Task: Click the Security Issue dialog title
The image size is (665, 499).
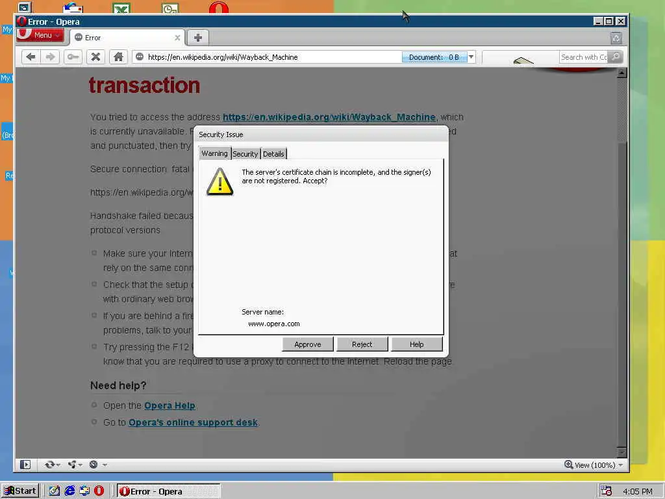Action: point(221,134)
